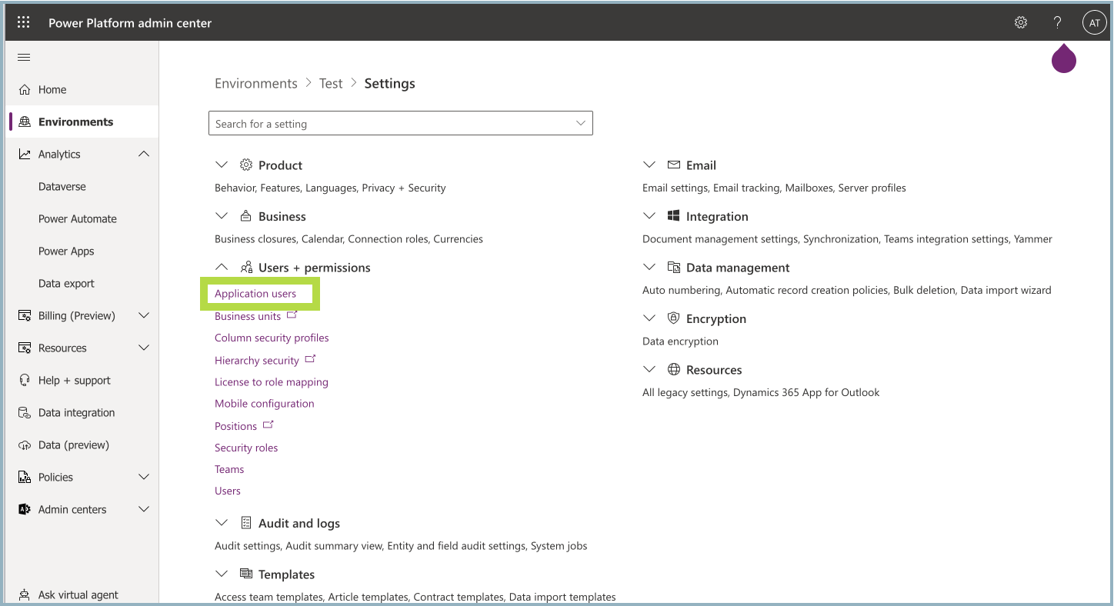The width and height of the screenshot is (1114, 606).
Task: Open the Security roles link
Action: (246, 448)
